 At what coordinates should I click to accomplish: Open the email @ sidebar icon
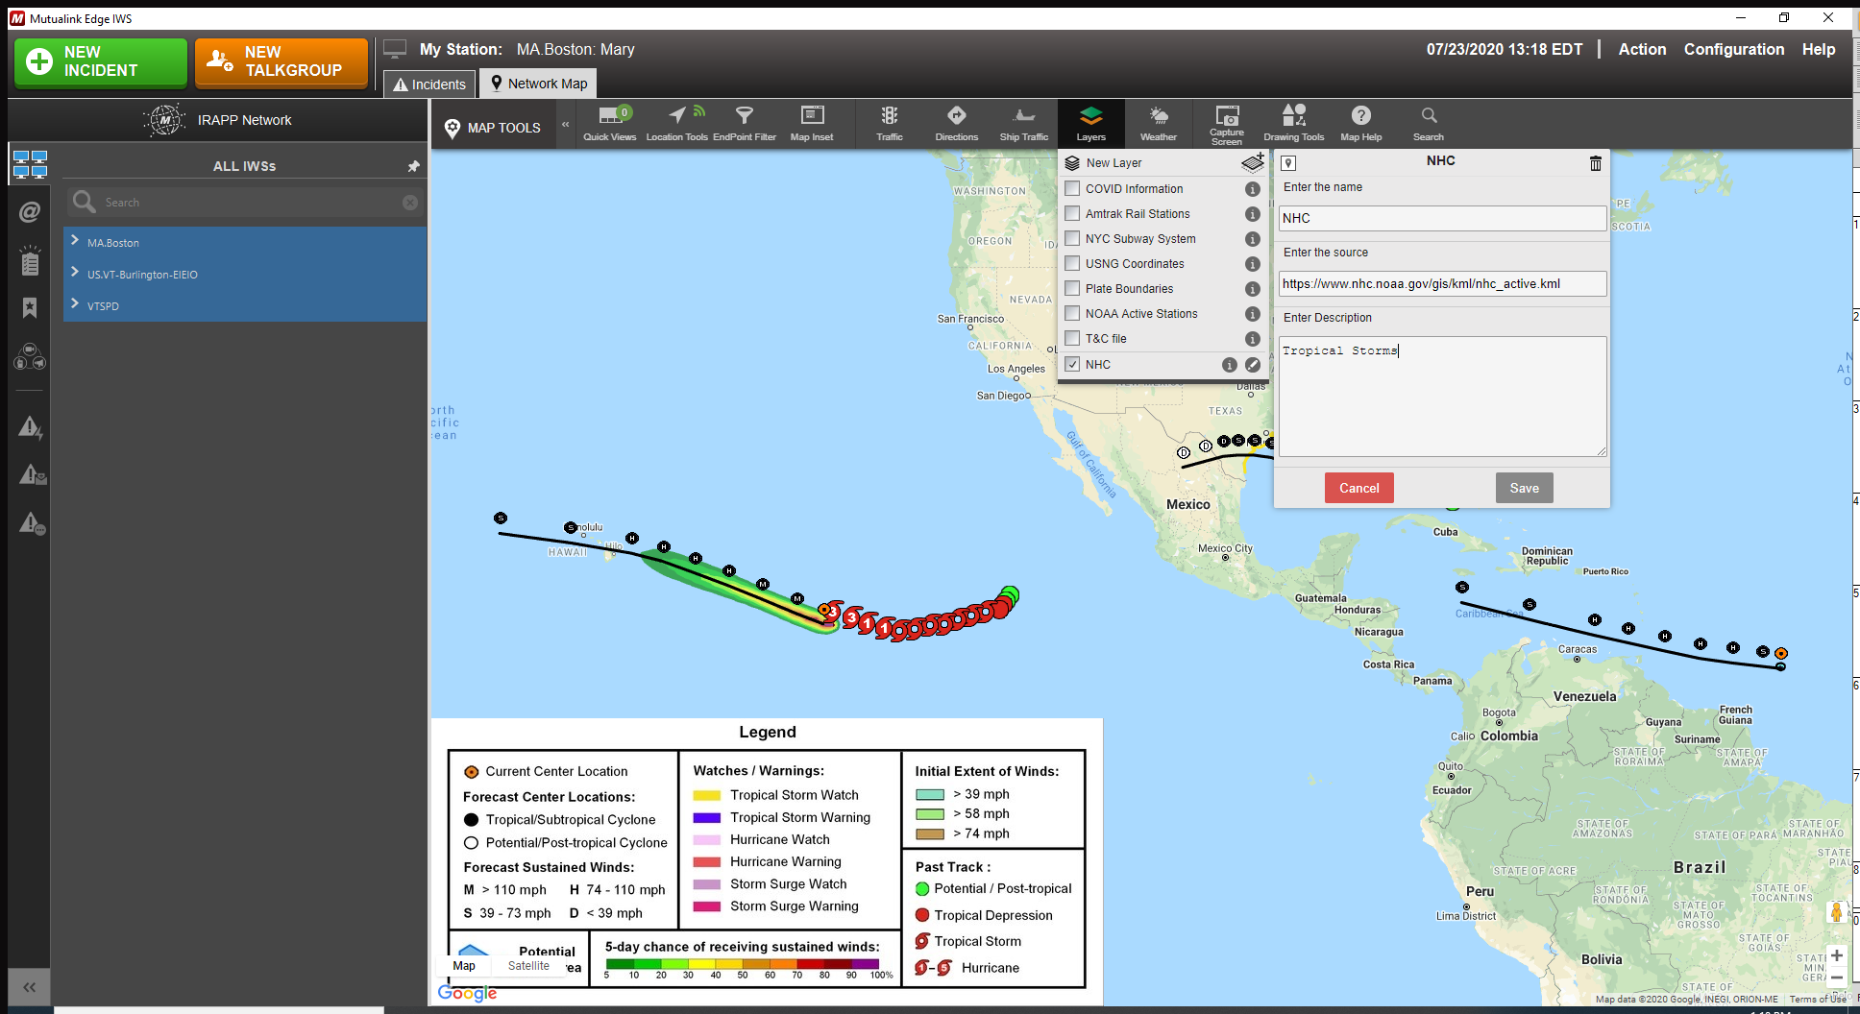click(30, 212)
